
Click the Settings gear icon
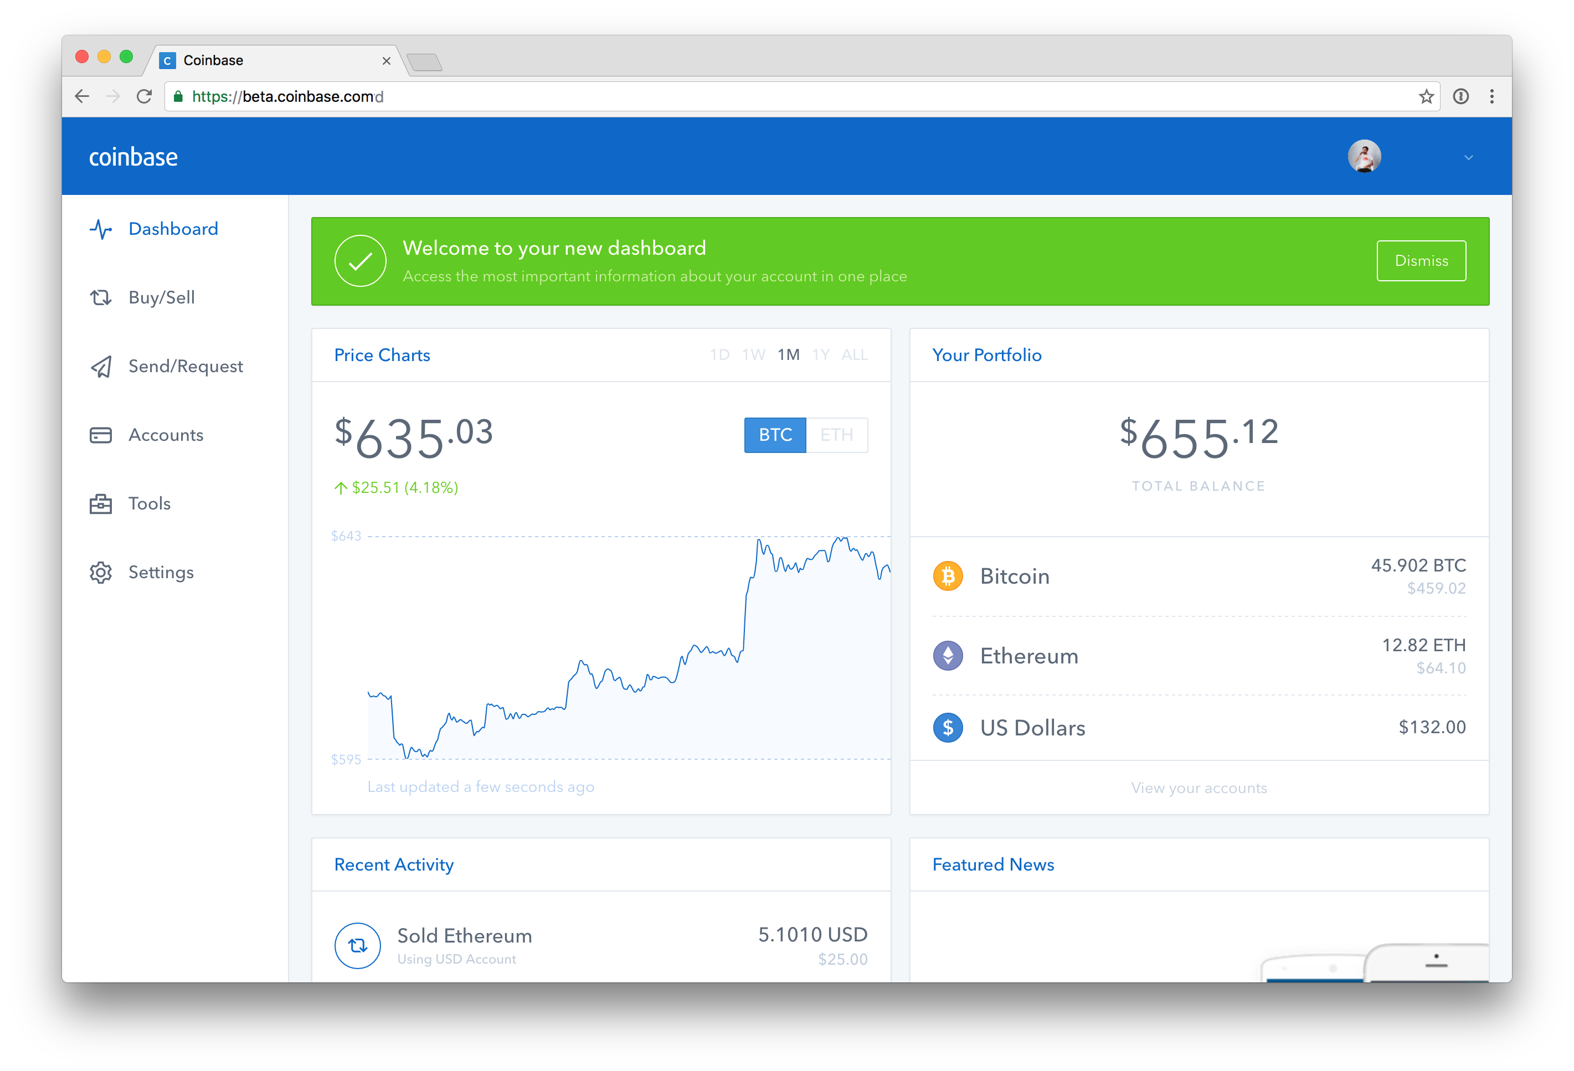tap(101, 571)
